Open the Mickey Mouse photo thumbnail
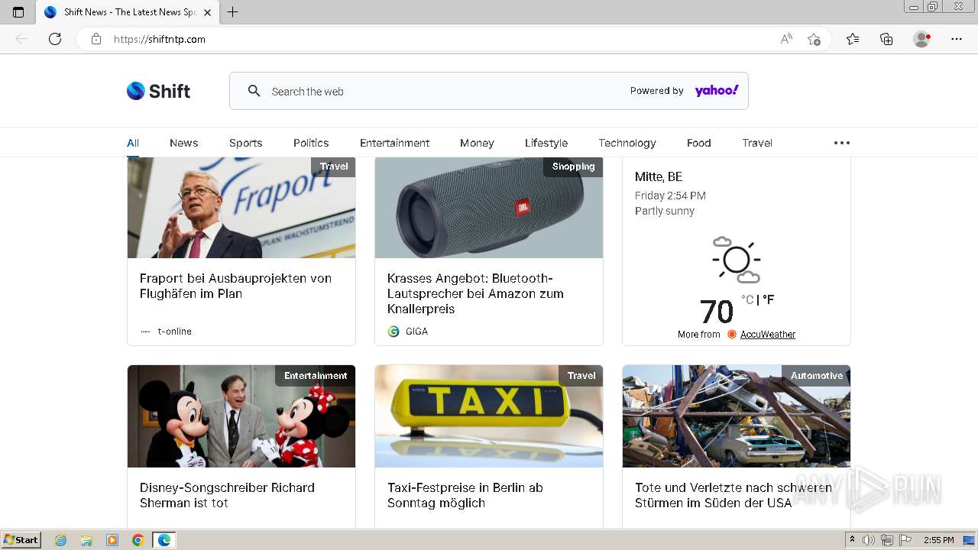978x550 pixels. point(241,416)
